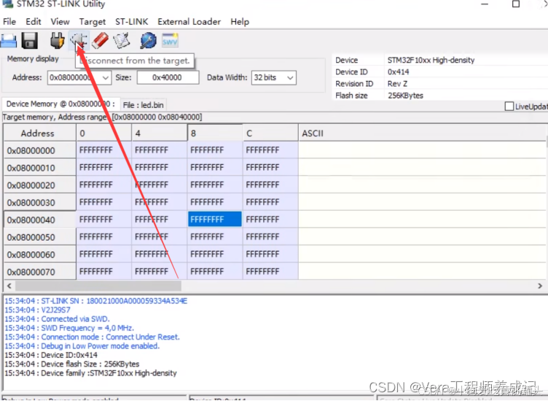Click log line Connection mode : Connect Under Reset

(92, 338)
